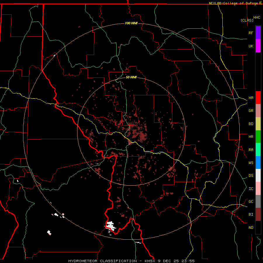Click the 'RA' legend label
263x263 pixels.
(x=251, y=150)
